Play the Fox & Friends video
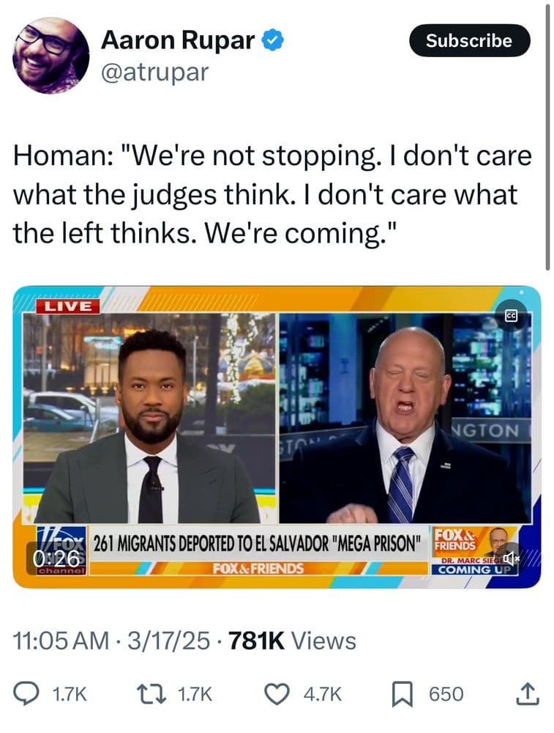Image resolution: width=554 pixels, height=733 pixels. pos(277,437)
